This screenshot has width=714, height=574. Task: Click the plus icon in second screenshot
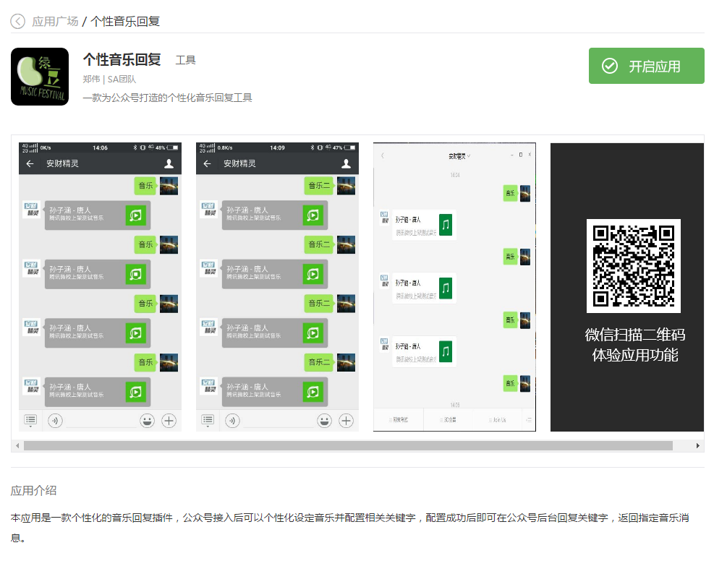click(346, 421)
